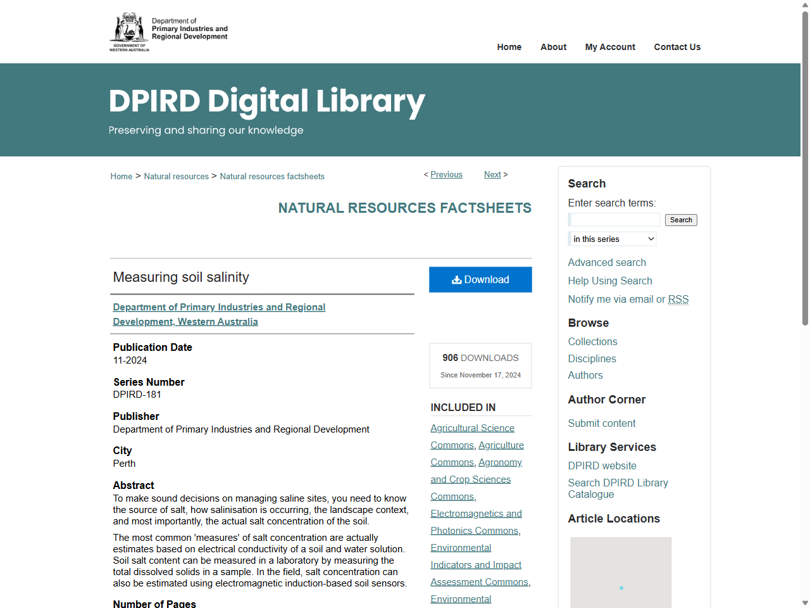
Task: Go to the Next record link
Action: (492, 175)
